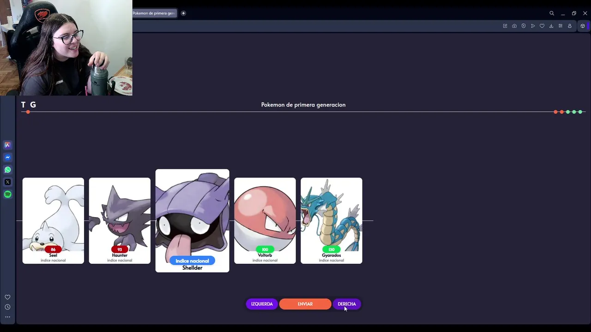Open Spotify in the sidebar

coord(7,195)
